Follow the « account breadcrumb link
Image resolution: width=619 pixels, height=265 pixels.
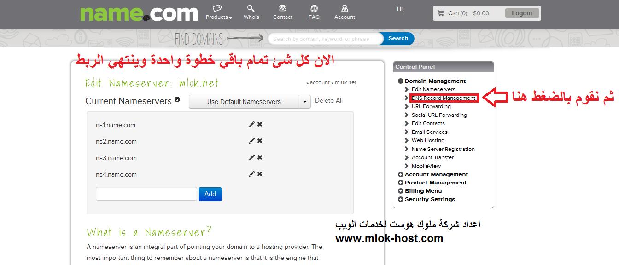pyautogui.click(x=318, y=83)
